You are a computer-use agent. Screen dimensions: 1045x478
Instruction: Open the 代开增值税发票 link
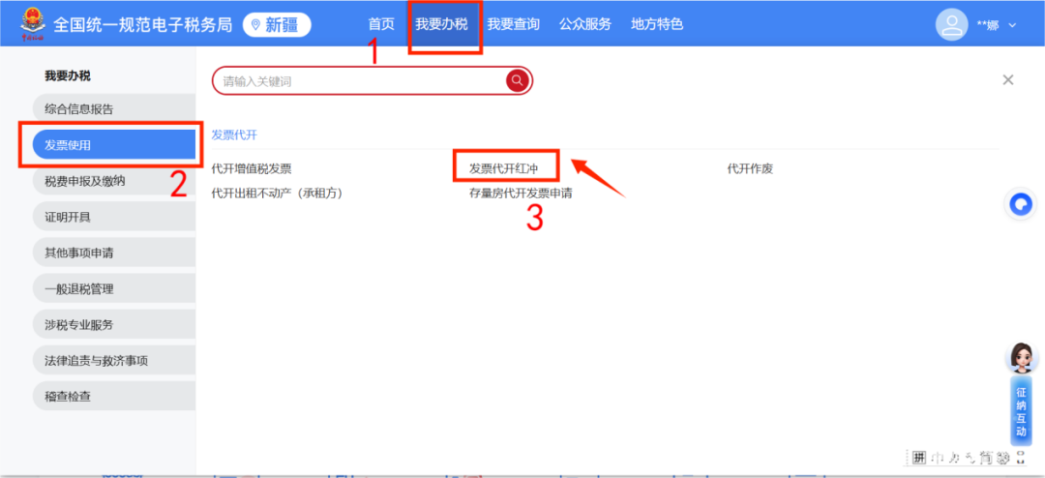252,169
